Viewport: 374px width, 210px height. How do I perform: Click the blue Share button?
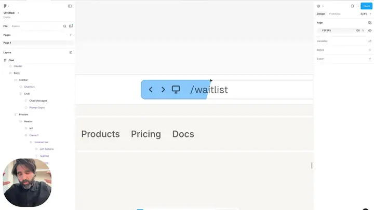click(366, 6)
